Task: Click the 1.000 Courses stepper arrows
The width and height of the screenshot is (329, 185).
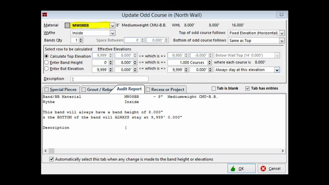Action: (x=209, y=62)
